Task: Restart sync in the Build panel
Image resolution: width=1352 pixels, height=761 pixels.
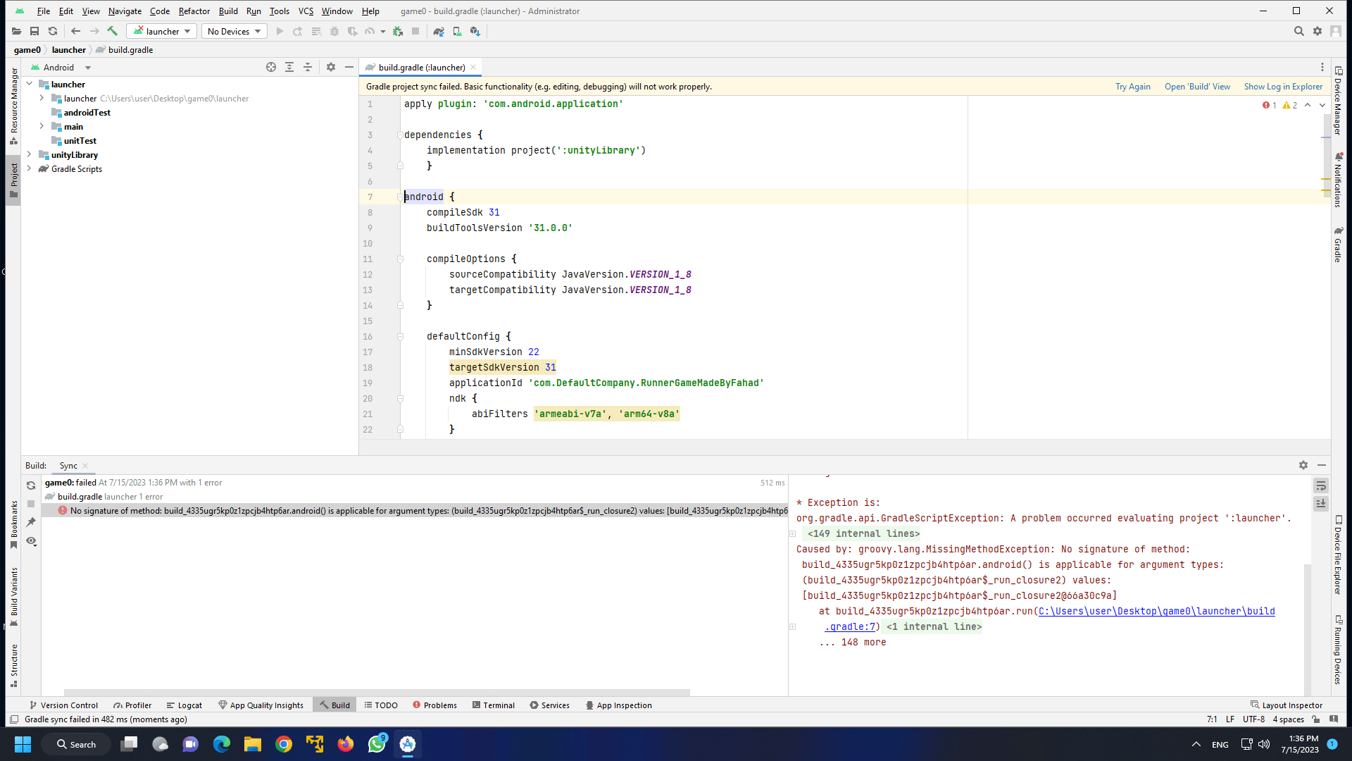Action: click(31, 485)
